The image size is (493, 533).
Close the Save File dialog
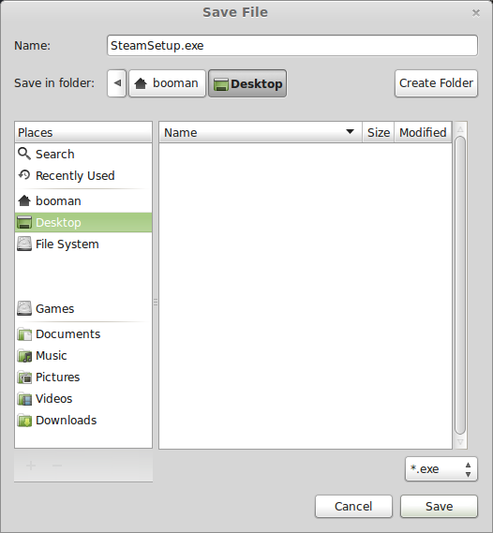pos(475,13)
